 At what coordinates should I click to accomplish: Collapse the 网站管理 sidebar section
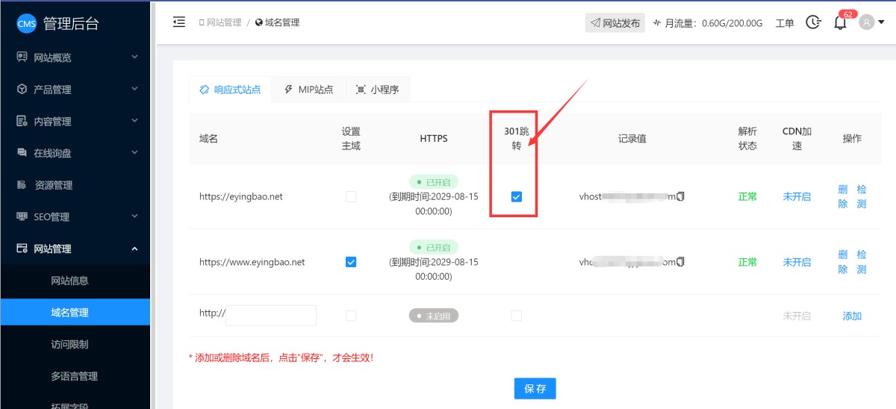click(75, 249)
